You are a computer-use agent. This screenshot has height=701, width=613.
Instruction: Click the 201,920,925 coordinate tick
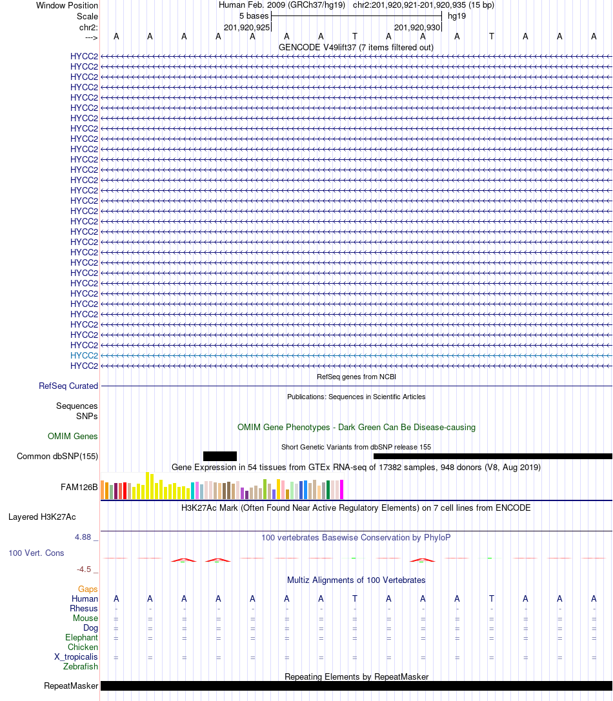(246, 27)
